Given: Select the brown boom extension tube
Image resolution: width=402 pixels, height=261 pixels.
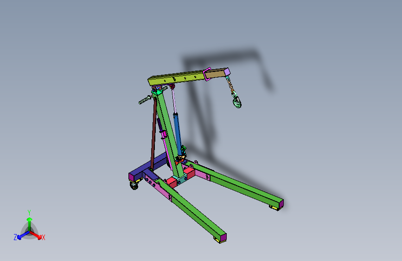Looking at the screenshot, I should (216, 73).
